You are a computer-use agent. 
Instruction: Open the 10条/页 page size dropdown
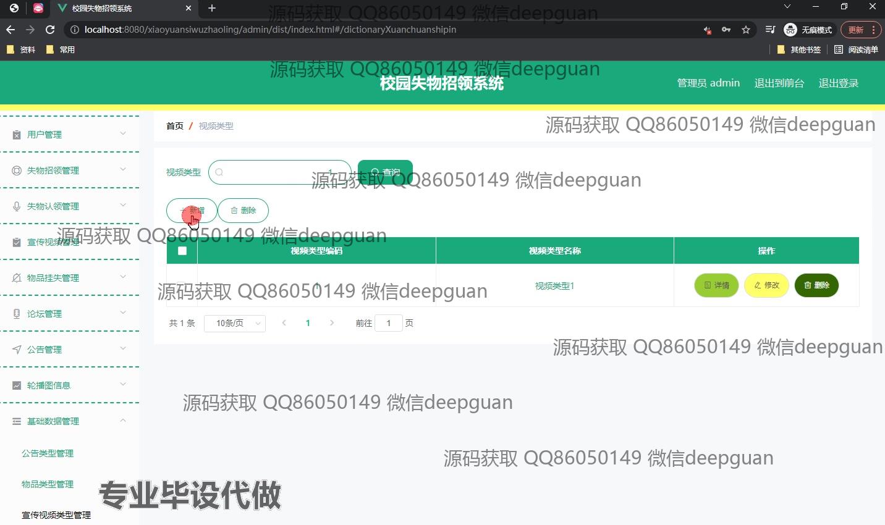(235, 323)
